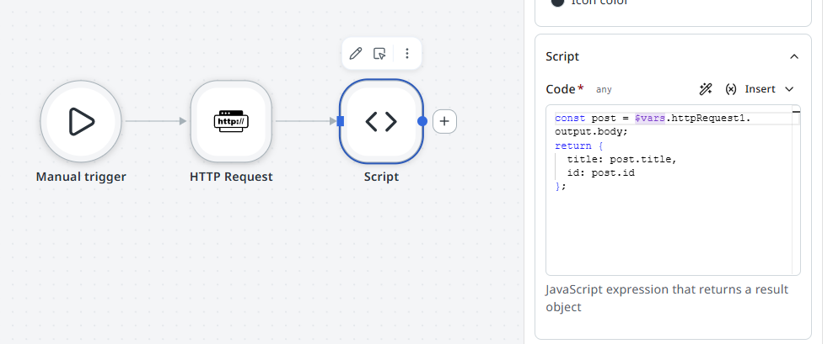Click the (x) variable icon
This screenshot has width=833, height=344.
(x=731, y=89)
